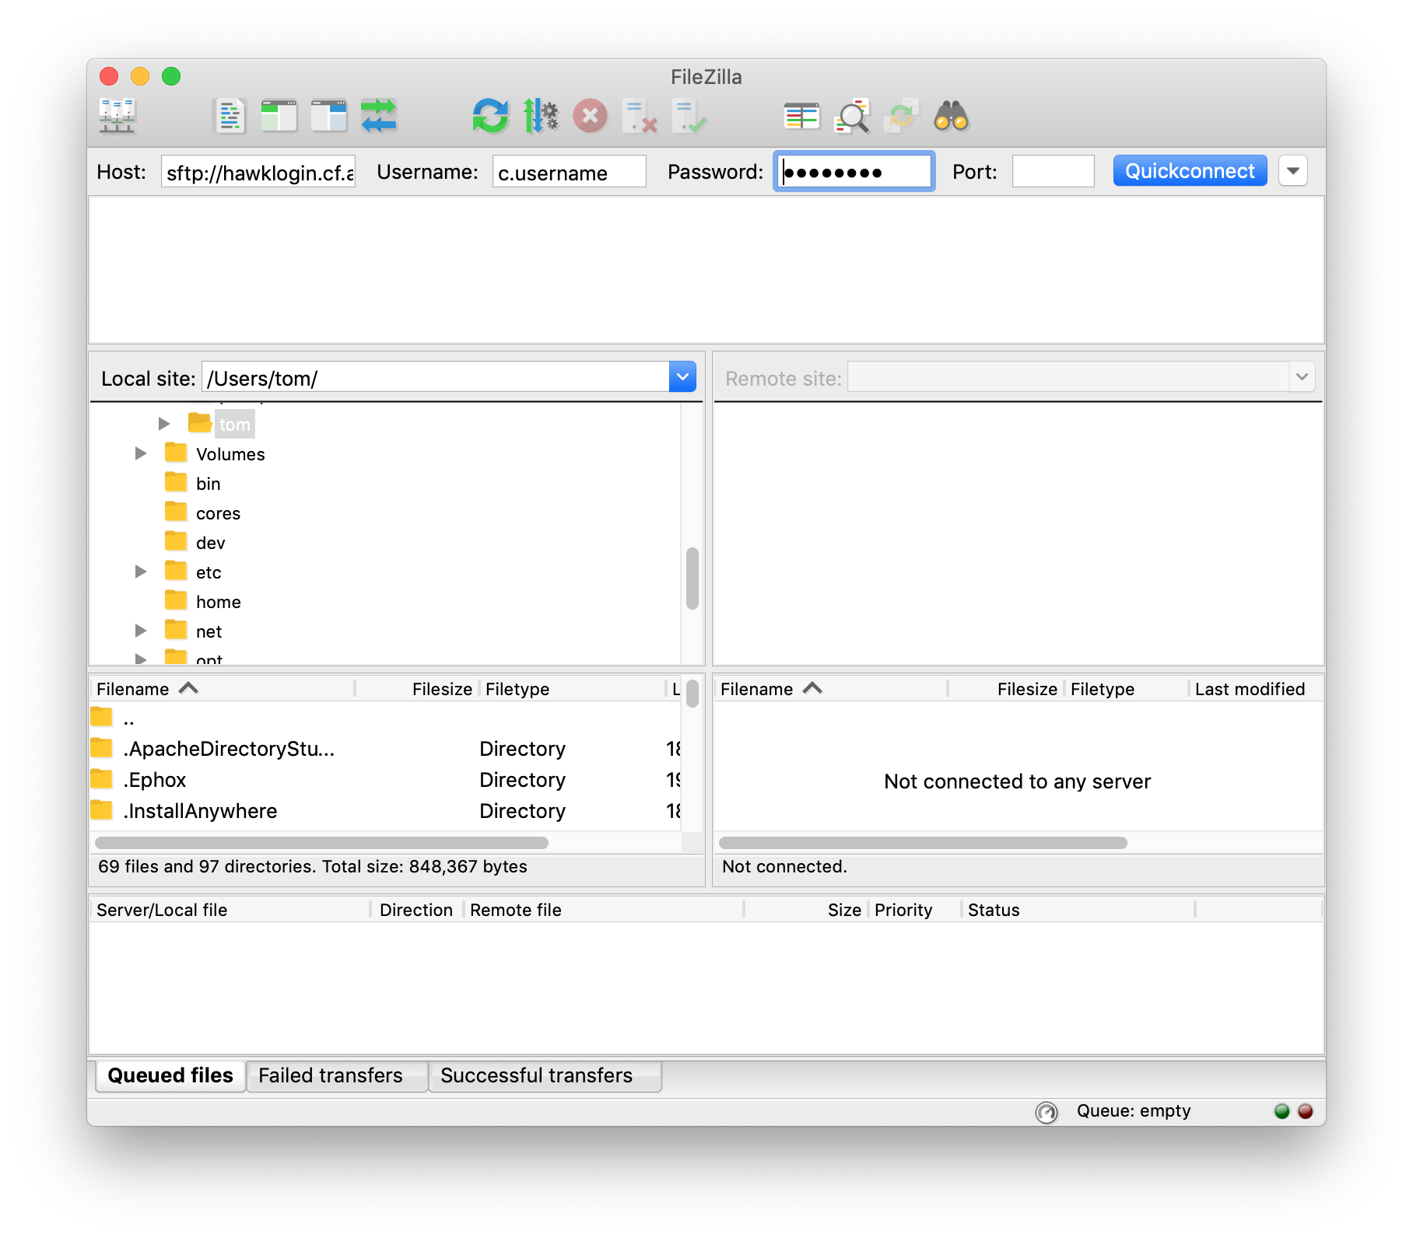Click the Quickconnect button
This screenshot has height=1241, width=1413.
pyautogui.click(x=1190, y=171)
